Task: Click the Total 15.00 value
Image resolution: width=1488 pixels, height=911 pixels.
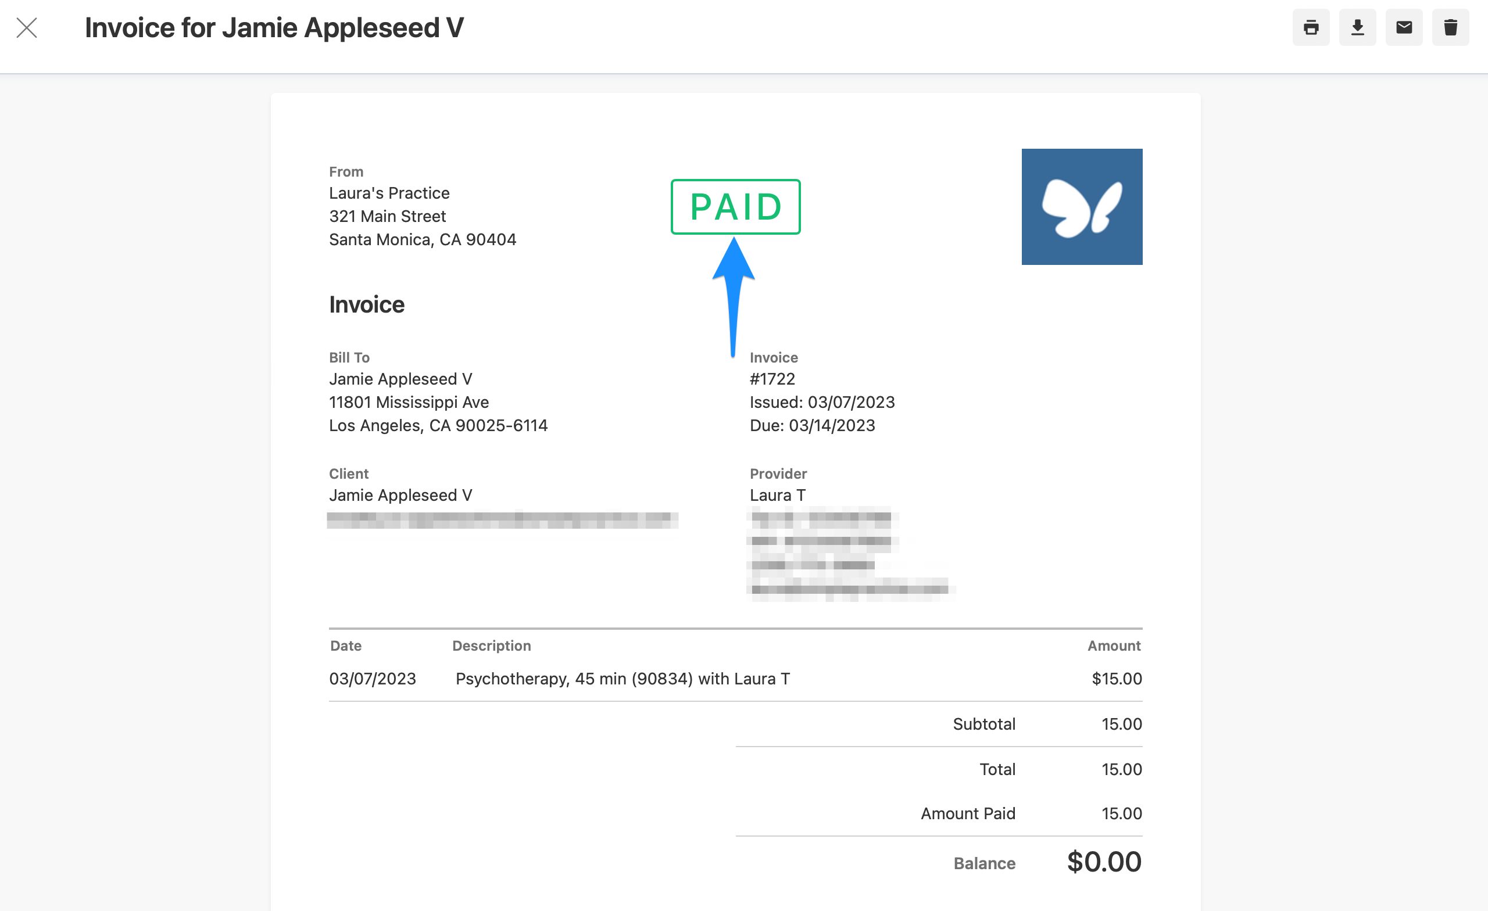Action: click(x=1121, y=769)
